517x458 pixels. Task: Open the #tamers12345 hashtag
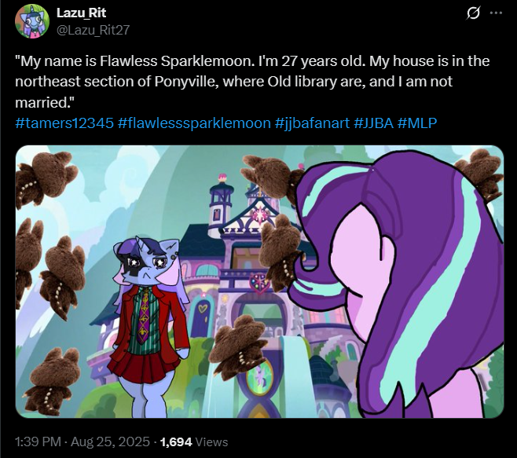[64, 123]
